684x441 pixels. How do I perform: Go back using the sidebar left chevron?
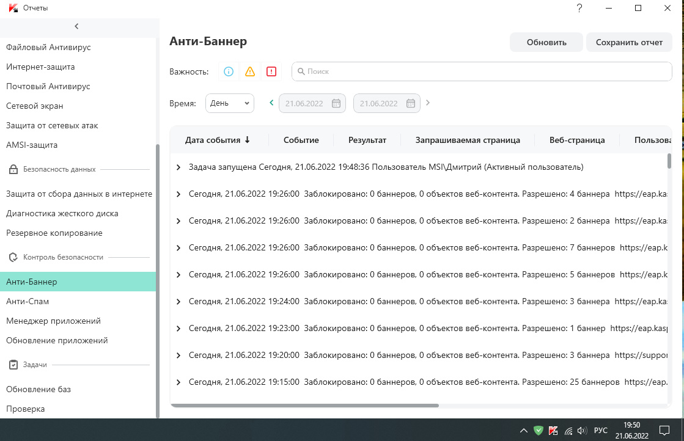pyautogui.click(x=77, y=26)
